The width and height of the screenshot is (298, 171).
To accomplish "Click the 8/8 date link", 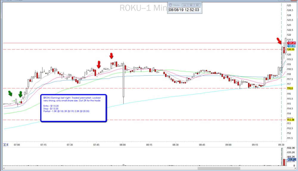I will click(6, 145).
